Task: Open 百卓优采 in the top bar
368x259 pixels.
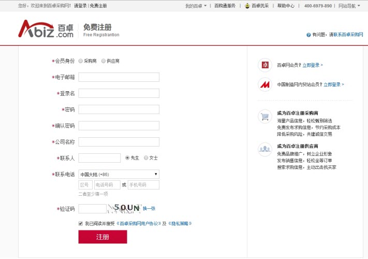Action: pos(260,6)
